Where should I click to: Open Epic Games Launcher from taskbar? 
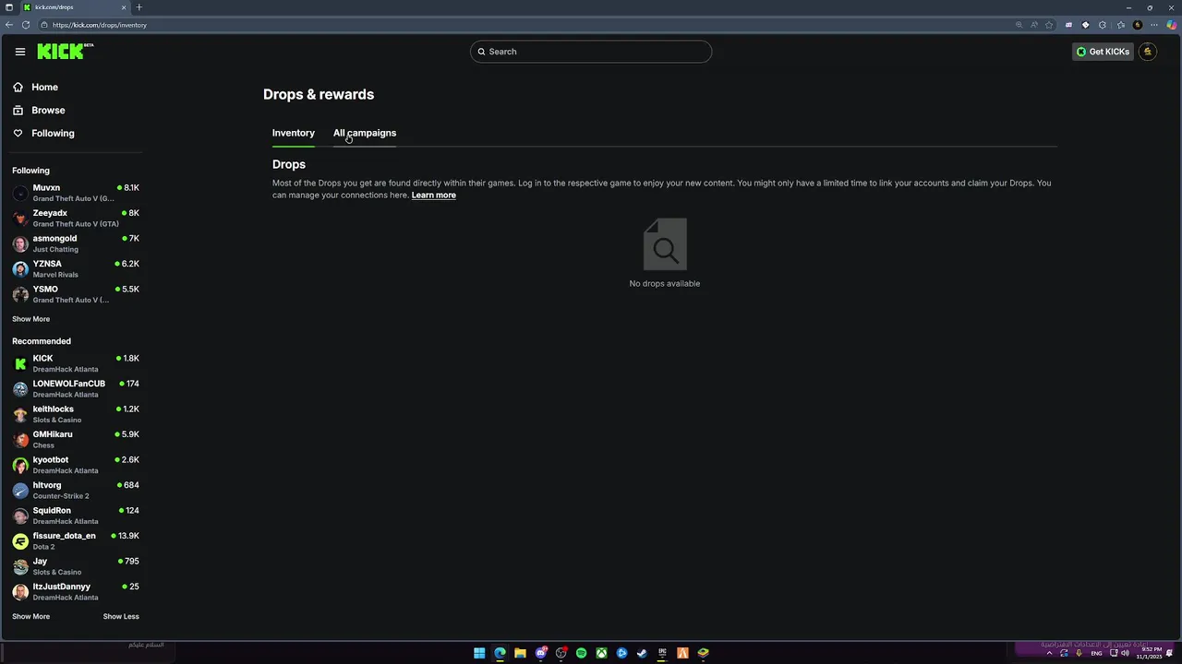tap(662, 653)
